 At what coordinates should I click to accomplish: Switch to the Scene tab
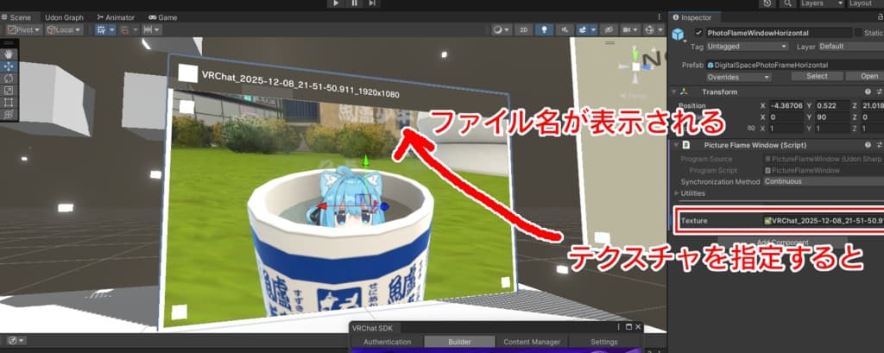(x=17, y=17)
